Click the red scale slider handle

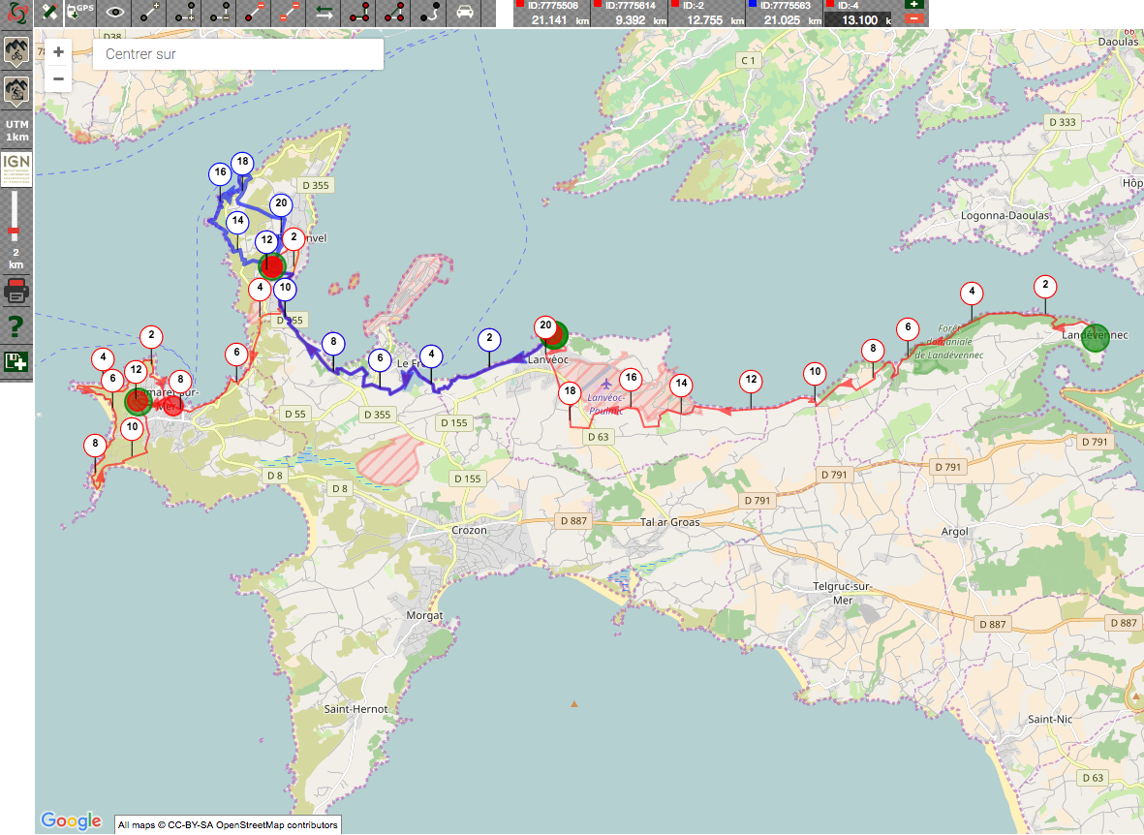pos(14,232)
